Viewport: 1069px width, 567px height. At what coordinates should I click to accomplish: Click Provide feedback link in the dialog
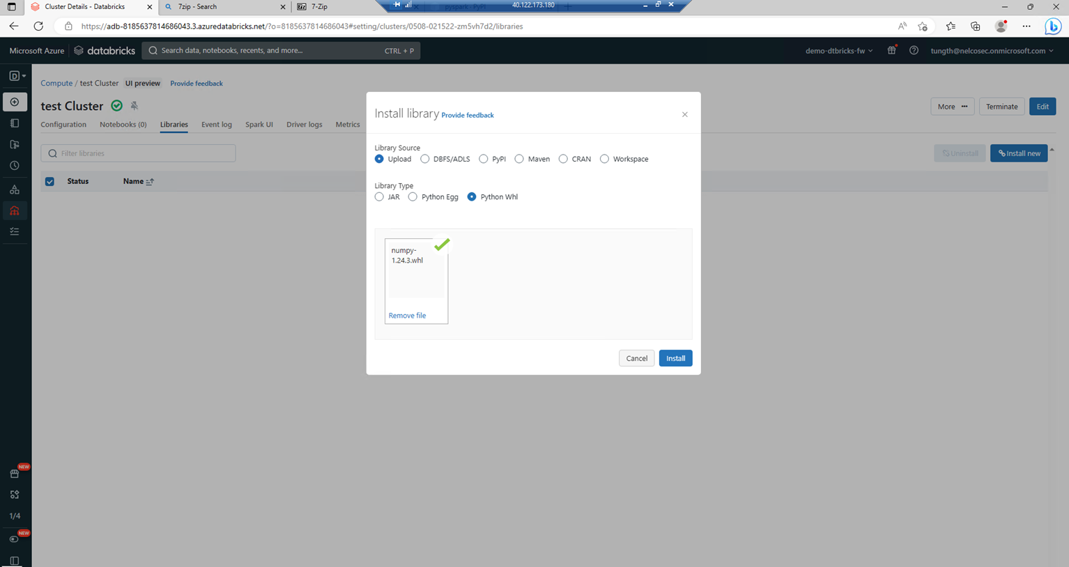[468, 116]
